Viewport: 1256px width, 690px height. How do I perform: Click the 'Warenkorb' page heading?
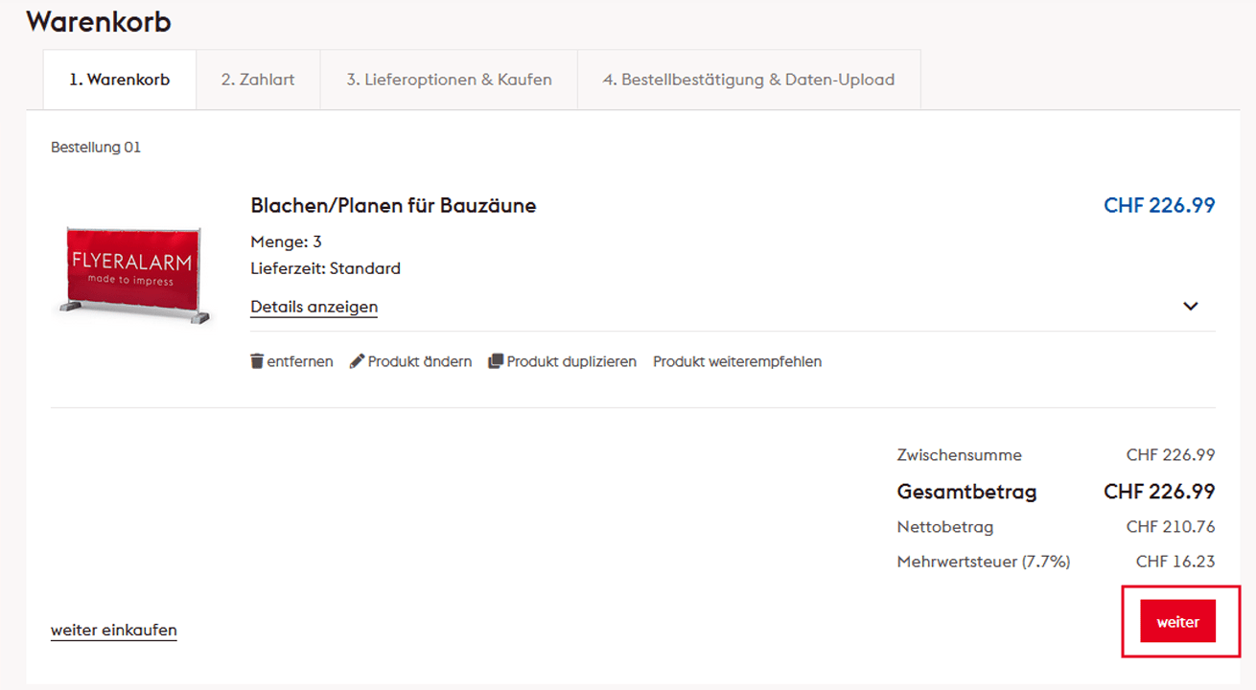click(x=99, y=21)
